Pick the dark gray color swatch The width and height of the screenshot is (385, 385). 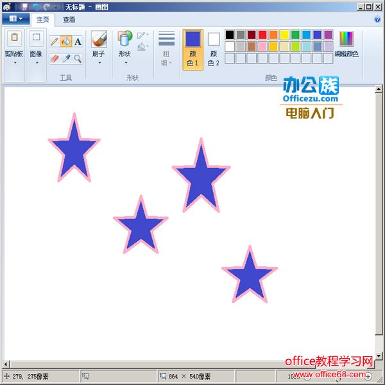pyautogui.click(x=241, y=35)
